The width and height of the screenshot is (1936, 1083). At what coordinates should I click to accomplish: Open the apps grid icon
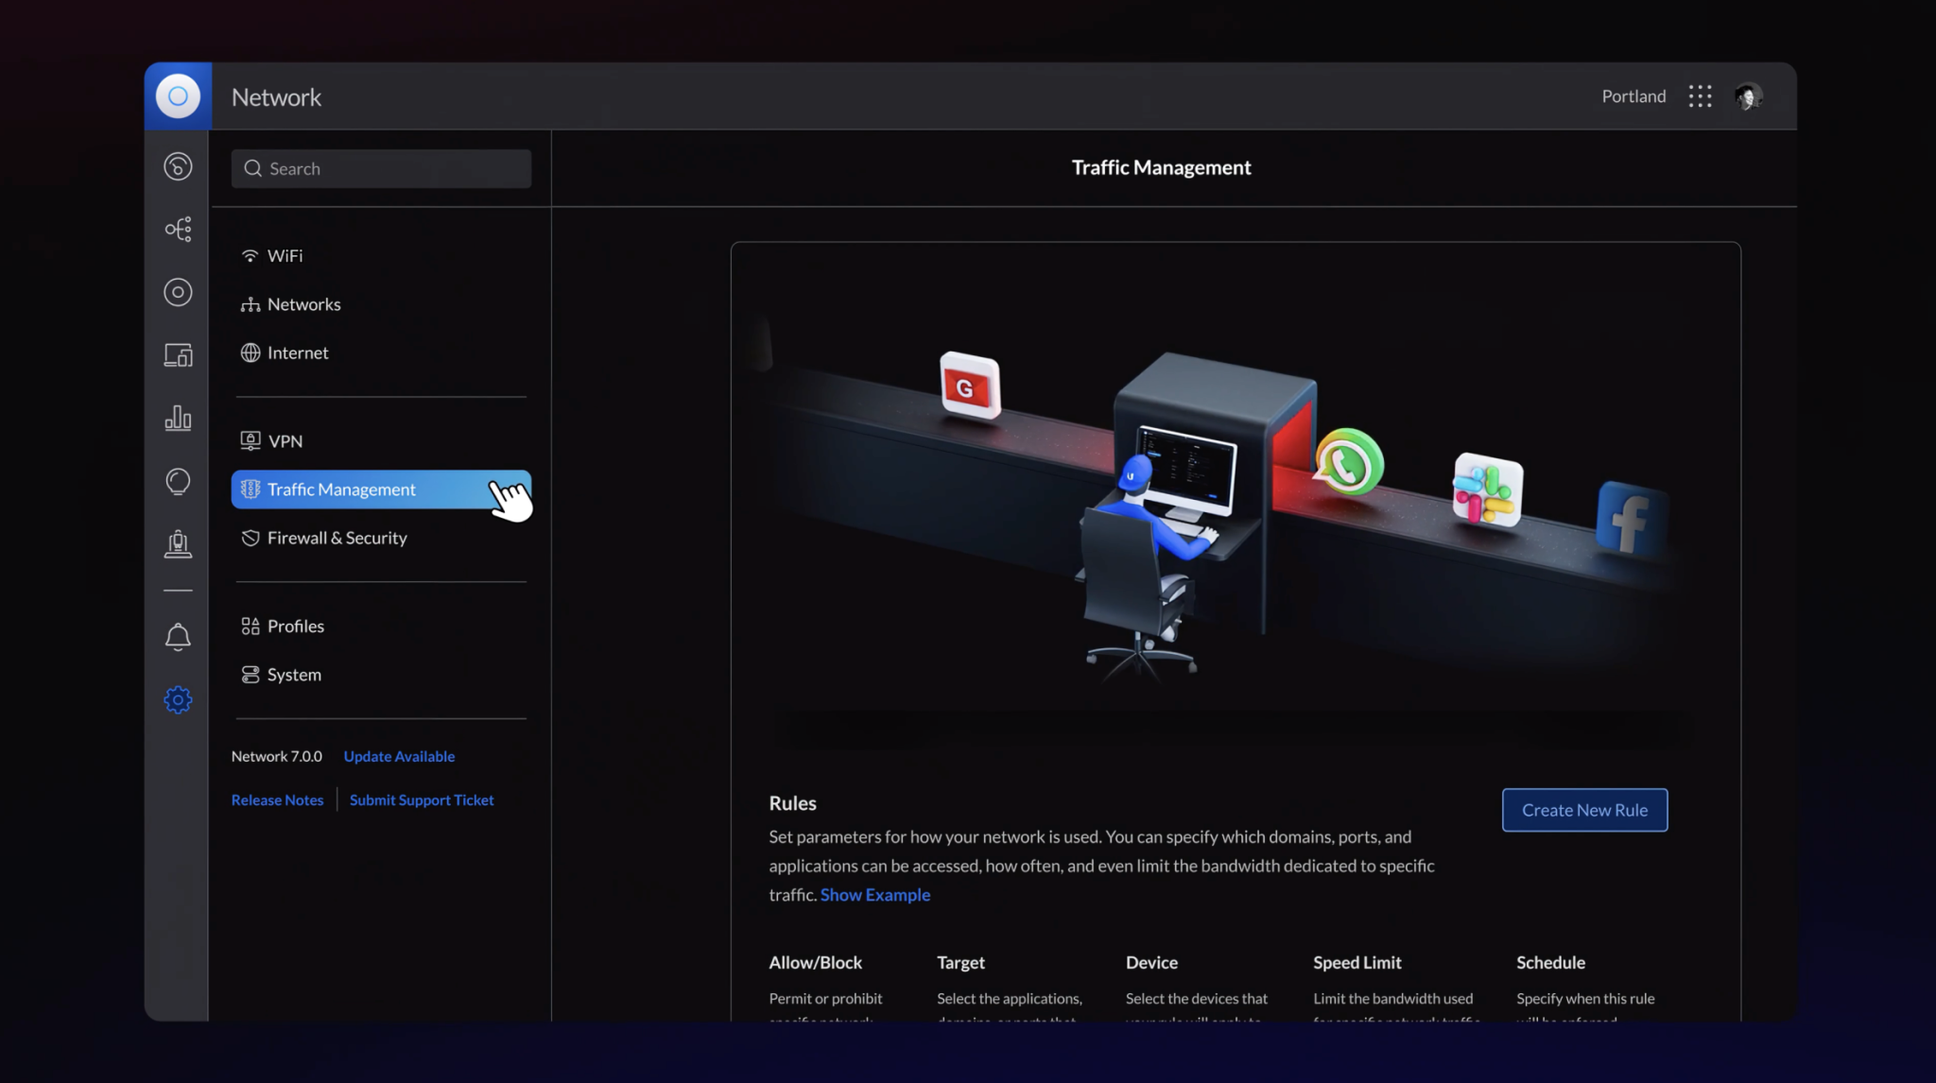1700,96
